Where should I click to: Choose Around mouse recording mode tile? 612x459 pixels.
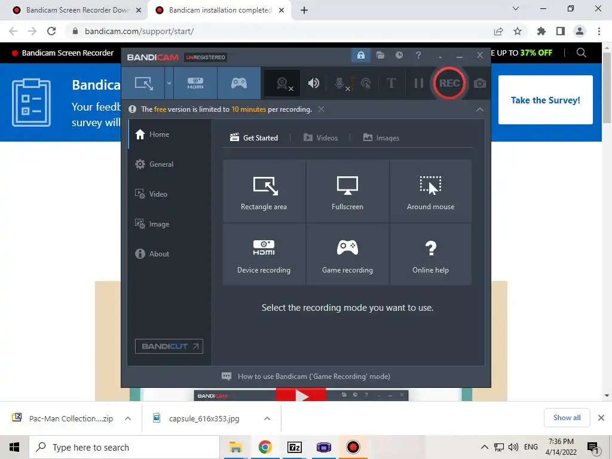tap(430, 191)
